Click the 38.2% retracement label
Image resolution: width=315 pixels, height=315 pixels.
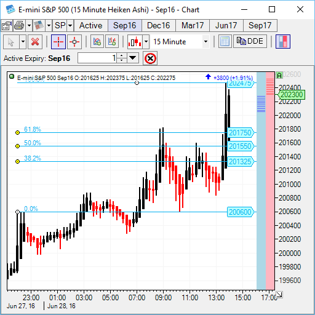click(x=33, y=158)
